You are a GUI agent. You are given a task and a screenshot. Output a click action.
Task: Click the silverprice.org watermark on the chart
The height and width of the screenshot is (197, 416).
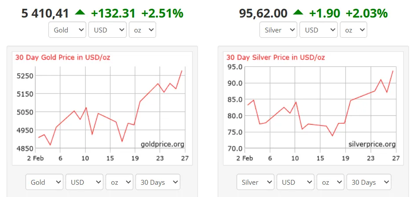(372, 144)
